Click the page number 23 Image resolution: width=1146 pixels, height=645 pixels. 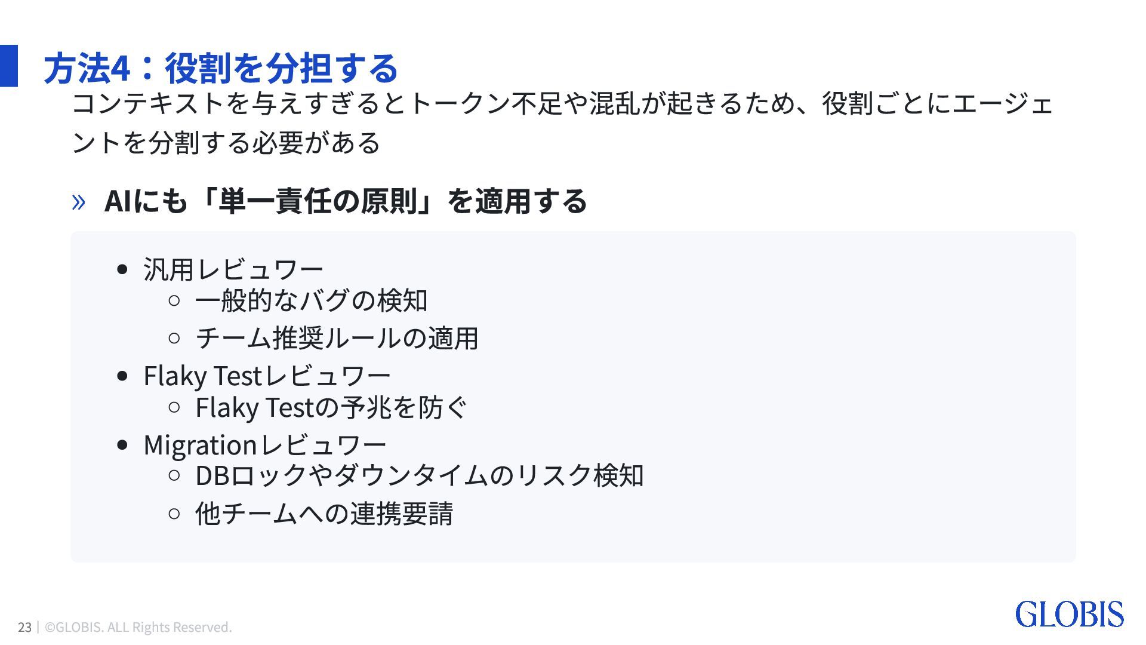tap(24, 627)
